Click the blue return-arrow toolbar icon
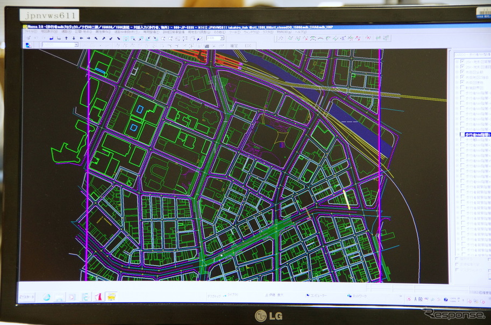 tap(51, 38)
